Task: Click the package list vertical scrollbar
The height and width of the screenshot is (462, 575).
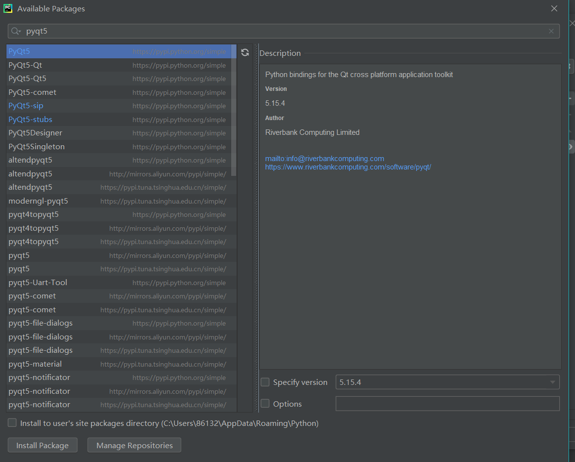Action: [234, 110]
